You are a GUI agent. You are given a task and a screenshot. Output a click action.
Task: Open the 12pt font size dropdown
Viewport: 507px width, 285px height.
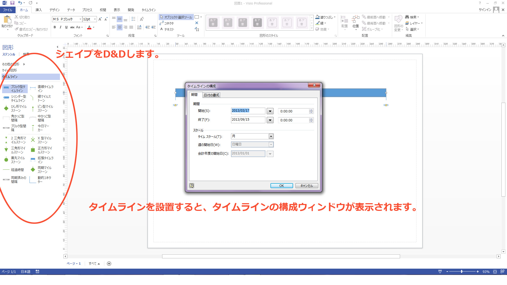[x=95, y=19]
